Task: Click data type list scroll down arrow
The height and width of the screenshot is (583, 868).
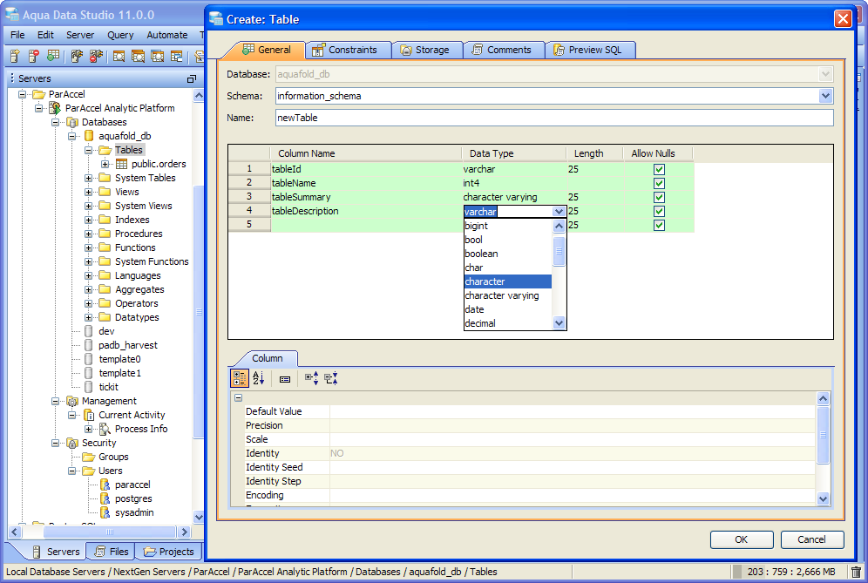Action: coord(559,322)
